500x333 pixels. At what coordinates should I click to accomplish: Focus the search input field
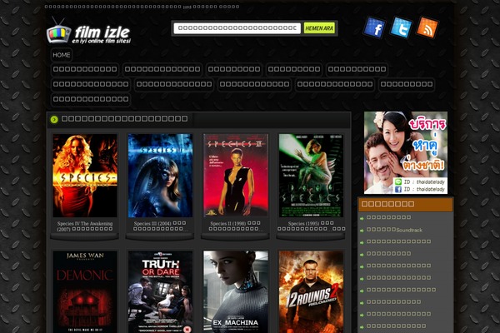tap(237, 28)
